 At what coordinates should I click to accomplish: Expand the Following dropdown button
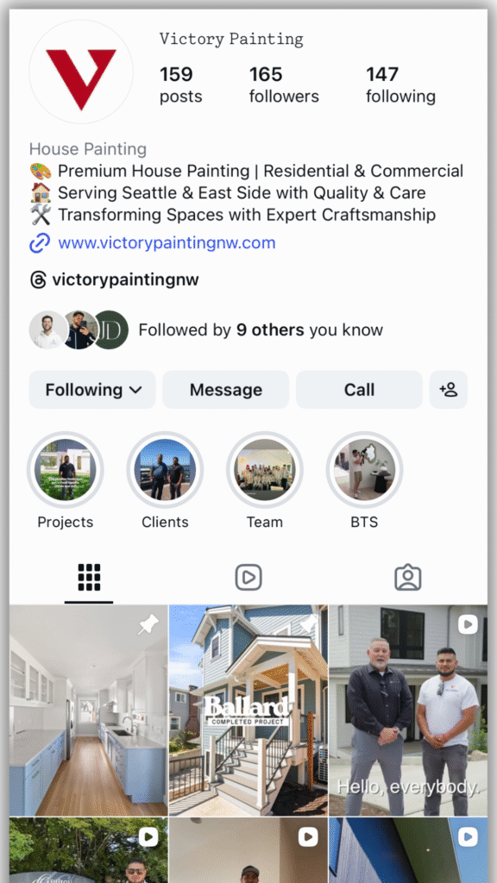(92, 390)
